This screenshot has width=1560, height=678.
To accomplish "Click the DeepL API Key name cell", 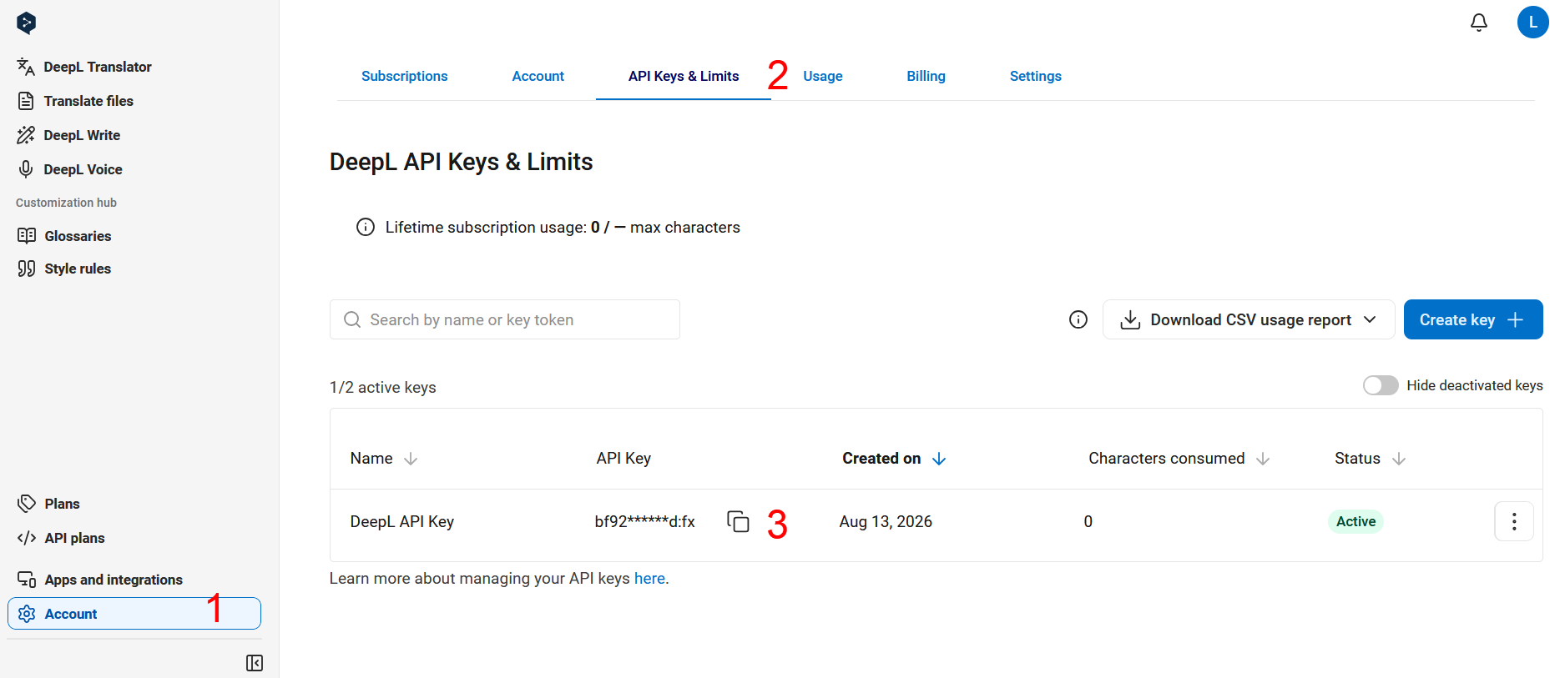I will point(402,522).
